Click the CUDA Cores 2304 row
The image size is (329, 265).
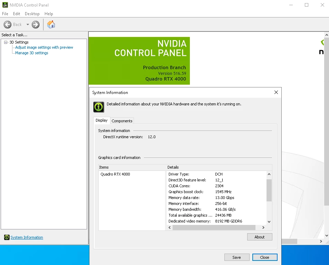(216, 186)
